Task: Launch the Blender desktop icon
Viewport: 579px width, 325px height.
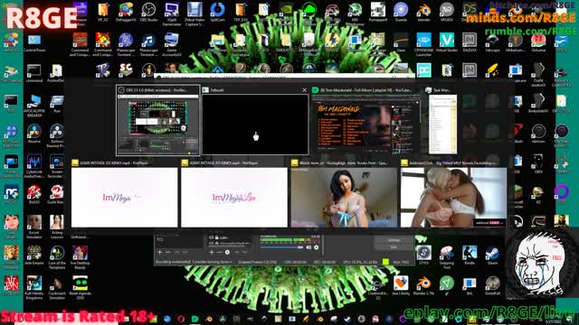Action: click(423, 12)
